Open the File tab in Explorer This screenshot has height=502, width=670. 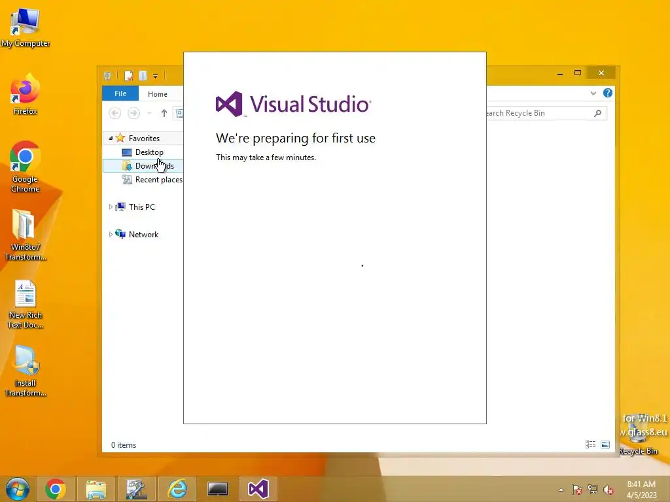(x=120, y=93)
